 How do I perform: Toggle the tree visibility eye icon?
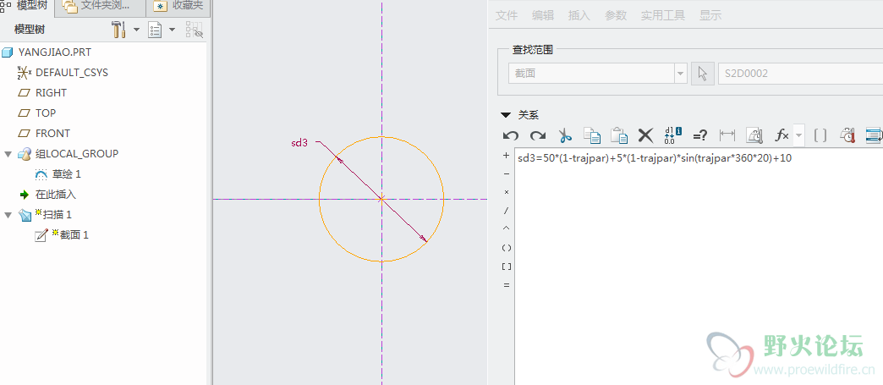coord(195,30)
